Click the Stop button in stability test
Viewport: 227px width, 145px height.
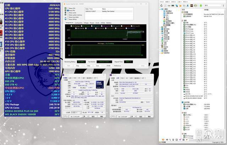tap(78, 66)
